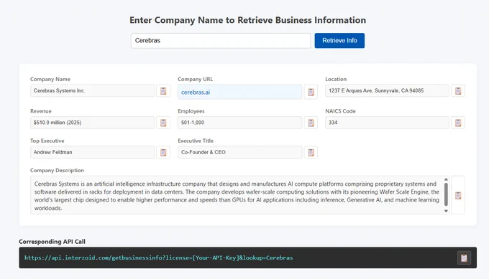Copy the Company Description text
The height and width of the screenshot is (279, 489).
coord(458,195)
